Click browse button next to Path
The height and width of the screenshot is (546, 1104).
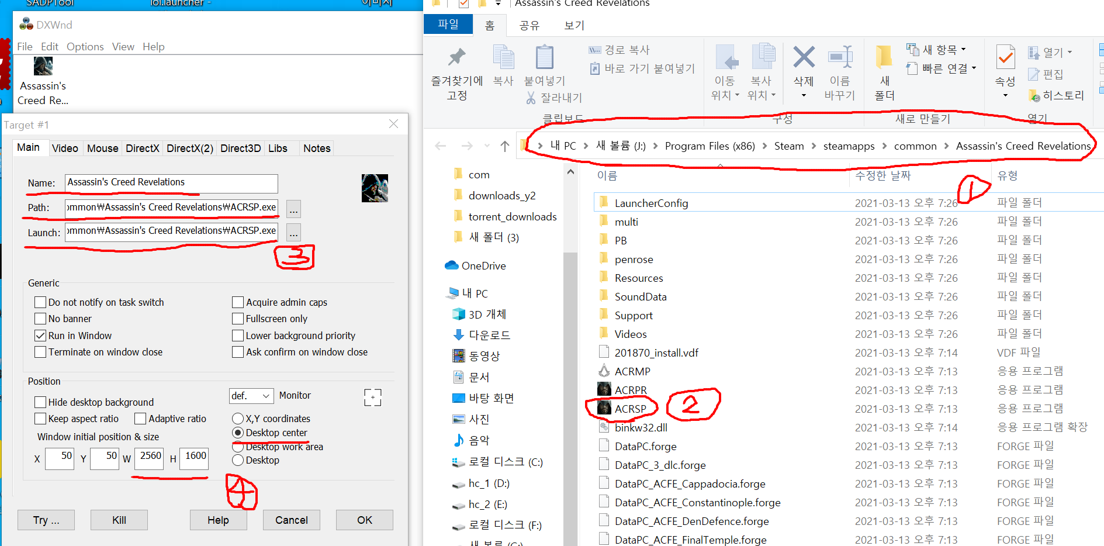294,209
